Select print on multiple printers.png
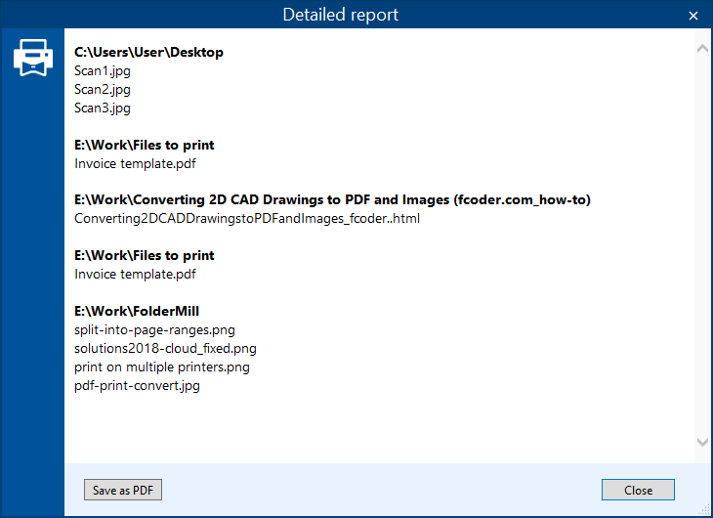 [x=162, y=367]
